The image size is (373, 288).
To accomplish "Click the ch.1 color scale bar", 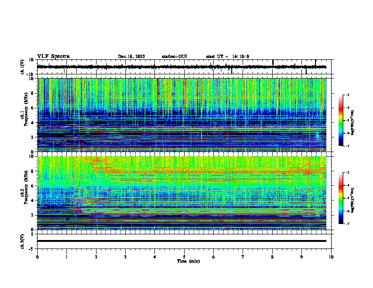I will point(341,120).
